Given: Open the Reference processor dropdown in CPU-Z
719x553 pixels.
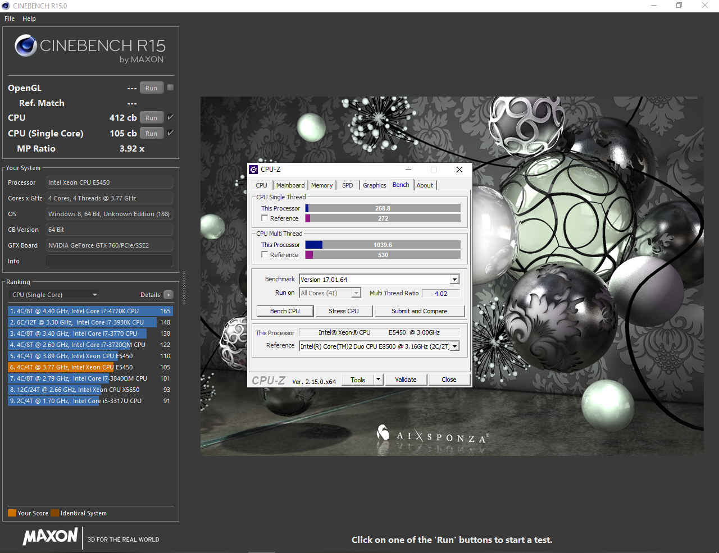Looking at the screenshot, I should tap(454, 346).
